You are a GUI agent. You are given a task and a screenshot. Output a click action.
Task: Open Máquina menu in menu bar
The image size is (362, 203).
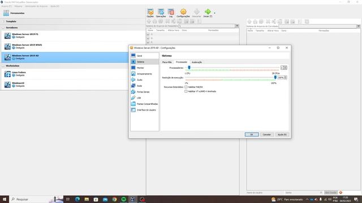18,6
